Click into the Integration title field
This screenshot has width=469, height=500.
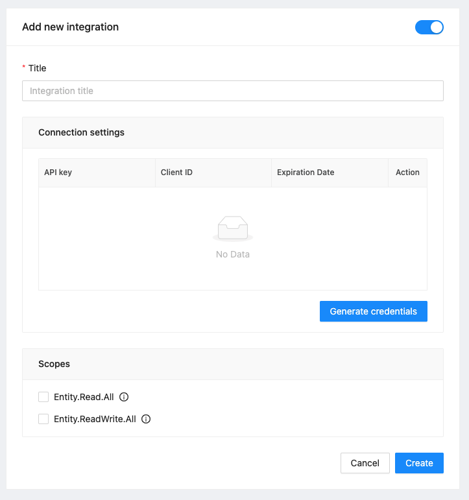point(233,91)
